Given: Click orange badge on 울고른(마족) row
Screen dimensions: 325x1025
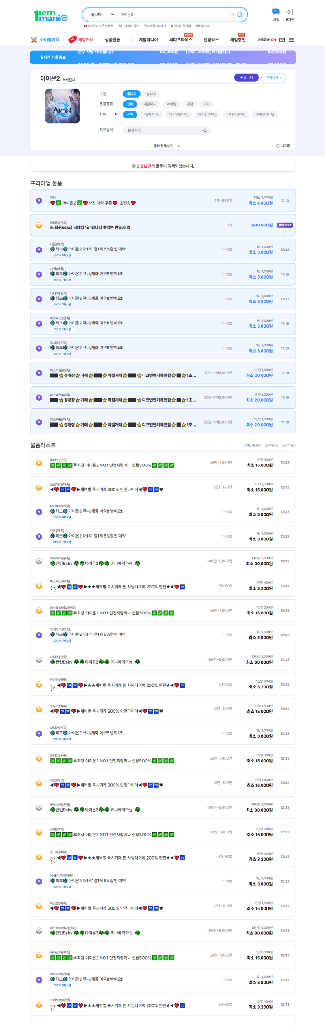Looking at the screenshot, I should (39, 857).
